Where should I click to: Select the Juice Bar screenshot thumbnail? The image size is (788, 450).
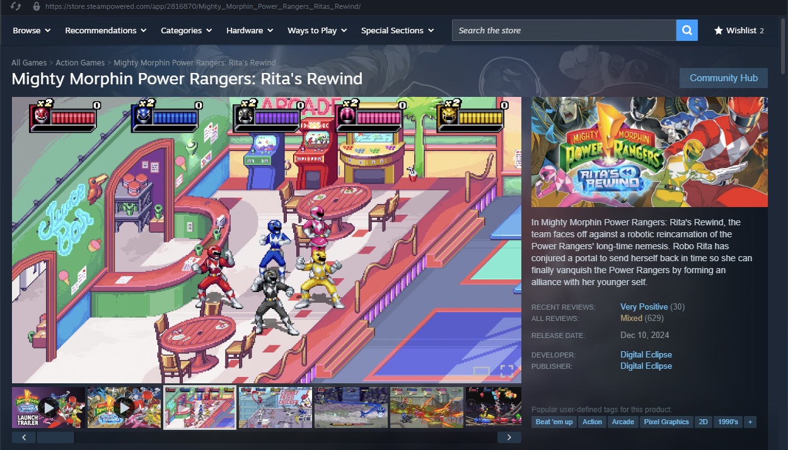pyautogui.click(x=200, y=408)
